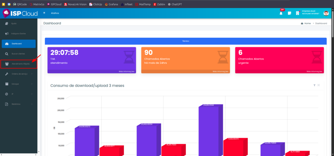
Task: Open the notifications bell with 287 badge
Action: click(x=281, y=13)
